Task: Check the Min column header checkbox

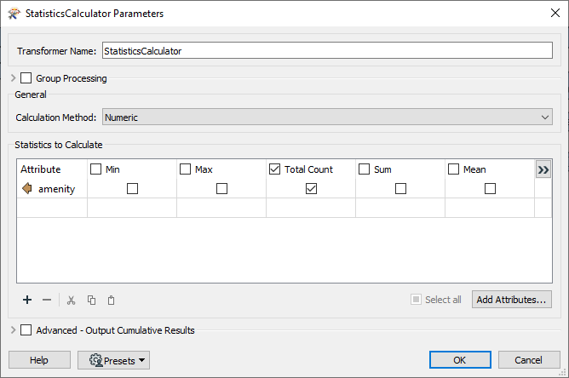Action: click(96, 169)
